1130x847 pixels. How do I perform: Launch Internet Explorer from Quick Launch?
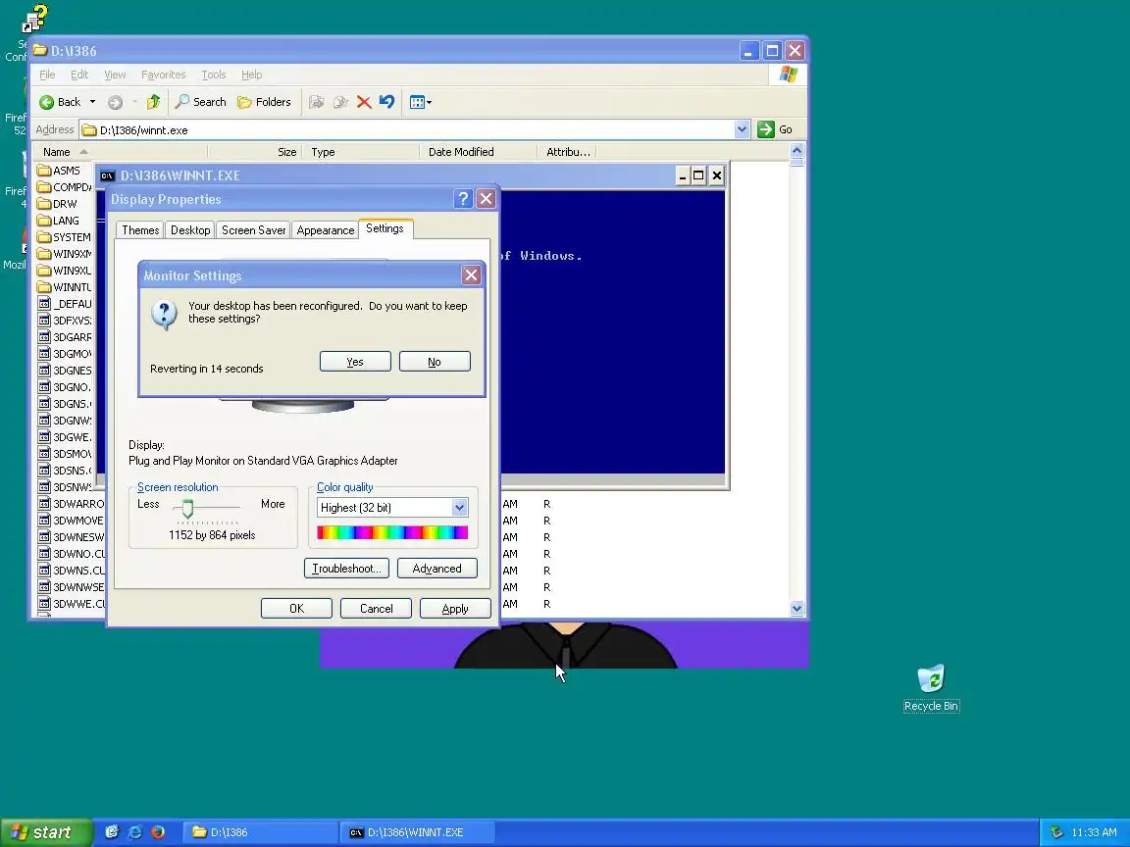tap(134, 832)
